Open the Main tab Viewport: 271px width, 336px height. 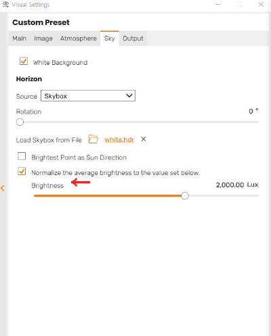coord(20,39)
